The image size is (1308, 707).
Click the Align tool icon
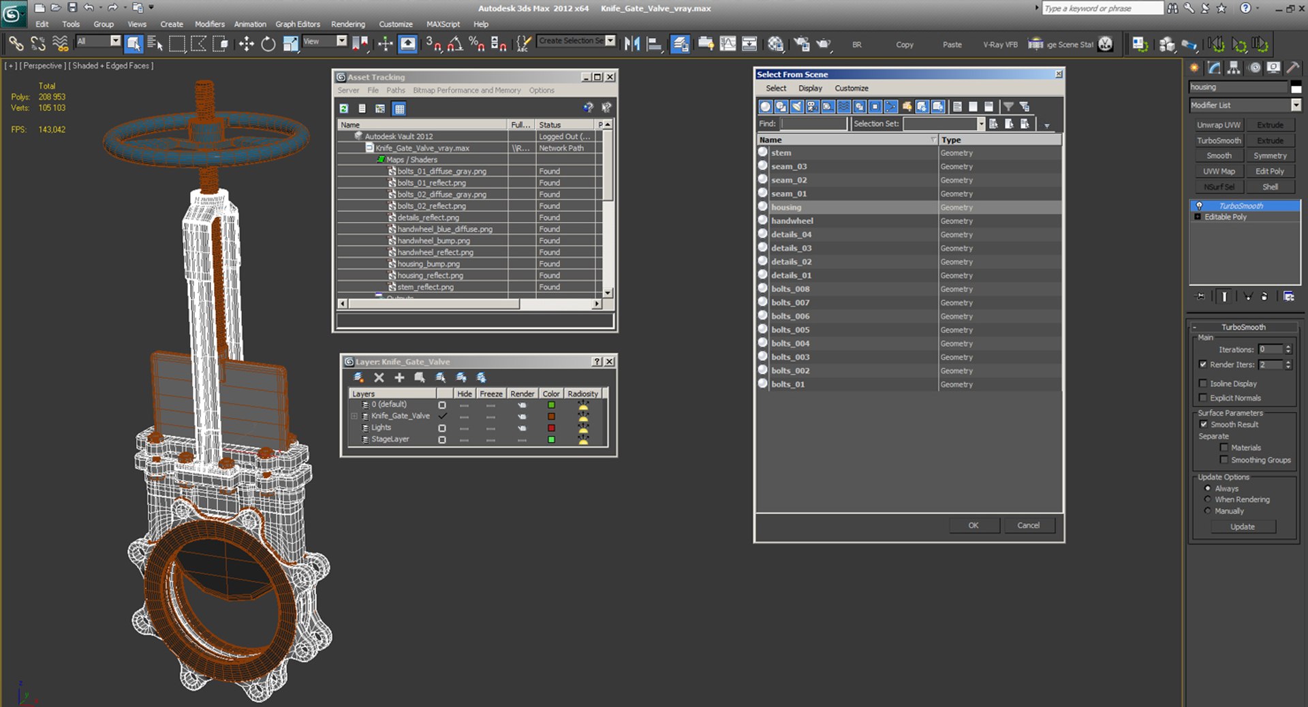pyautogui.click(x=654, y=44)
